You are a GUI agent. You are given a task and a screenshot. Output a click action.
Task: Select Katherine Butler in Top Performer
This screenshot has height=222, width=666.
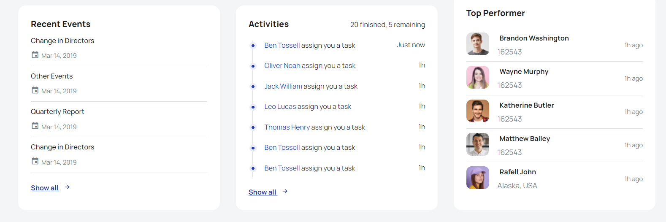(526, 105)
